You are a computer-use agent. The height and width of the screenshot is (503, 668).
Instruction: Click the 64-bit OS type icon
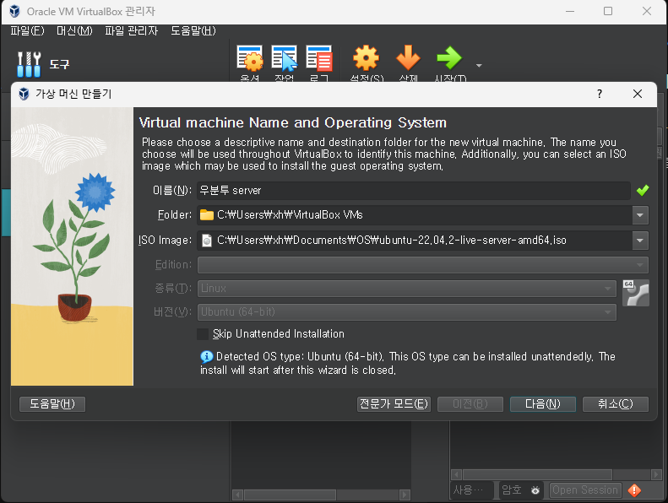pos(636,293)
